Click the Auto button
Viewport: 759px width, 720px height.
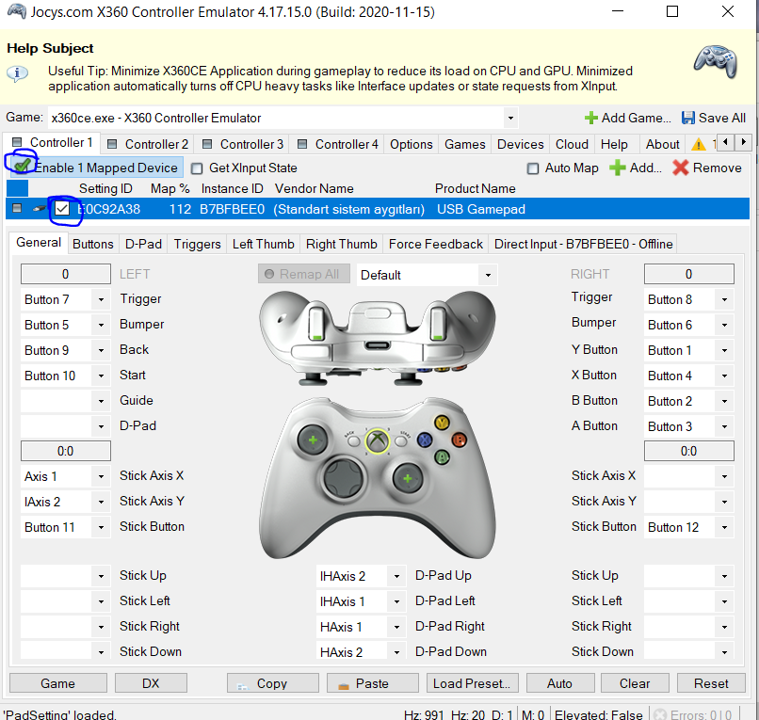[560, 683]
